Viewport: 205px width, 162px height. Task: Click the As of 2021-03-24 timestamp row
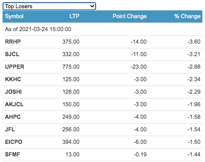coord(102,29)
